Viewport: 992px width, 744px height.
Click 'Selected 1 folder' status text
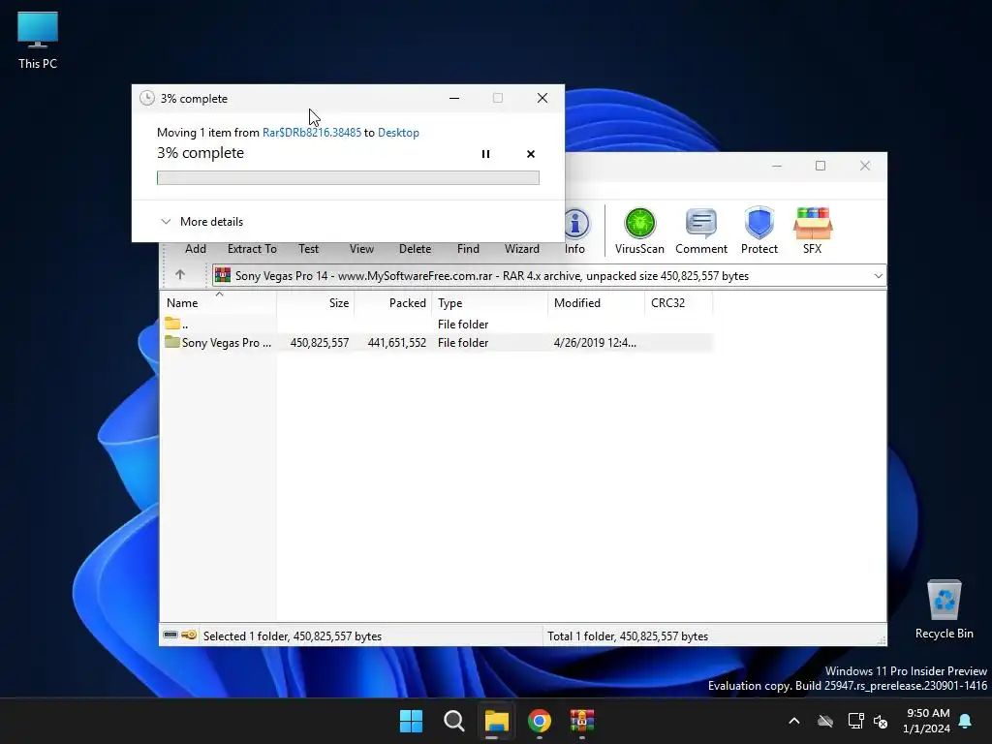coord(293,635)
